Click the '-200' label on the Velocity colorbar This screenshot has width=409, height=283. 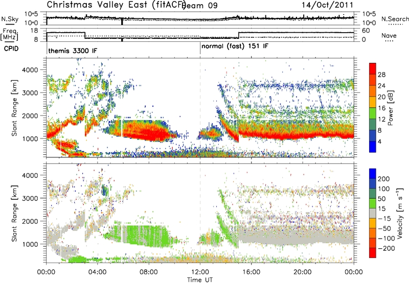click(x=385, y=248)
